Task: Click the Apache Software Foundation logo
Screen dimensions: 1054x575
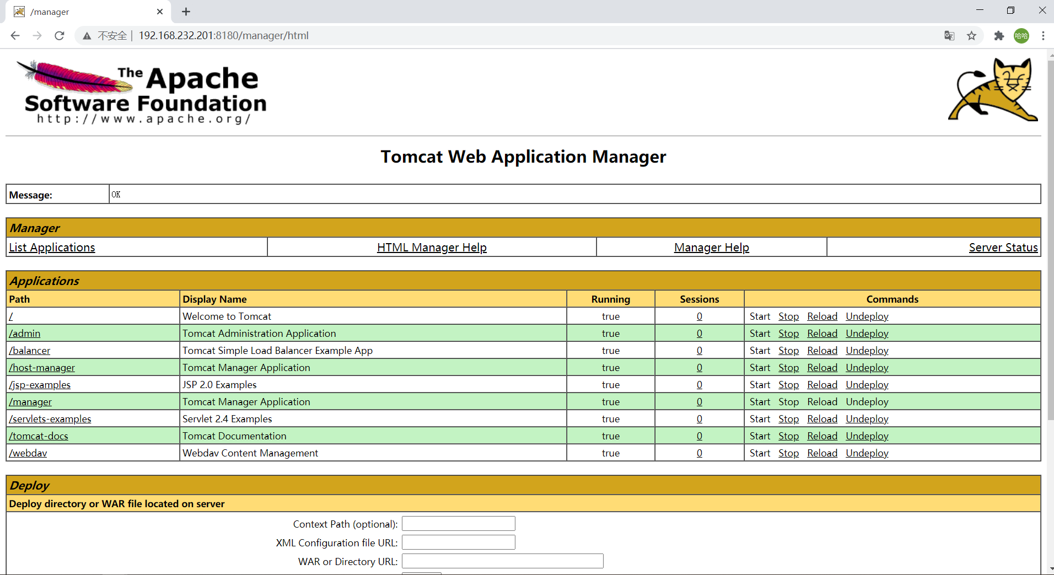Action: coord(142,93)
